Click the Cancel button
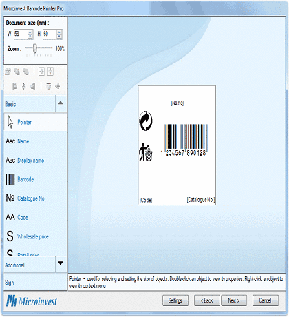Image resolution: width=289 pixels, height=317 pixels. point(266,300)
